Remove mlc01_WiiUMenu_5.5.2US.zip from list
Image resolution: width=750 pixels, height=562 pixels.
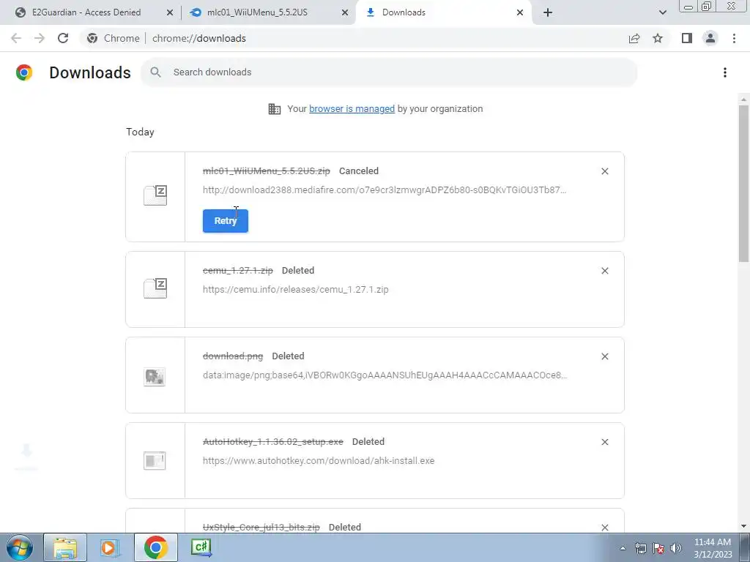click(x=604, y=171)
